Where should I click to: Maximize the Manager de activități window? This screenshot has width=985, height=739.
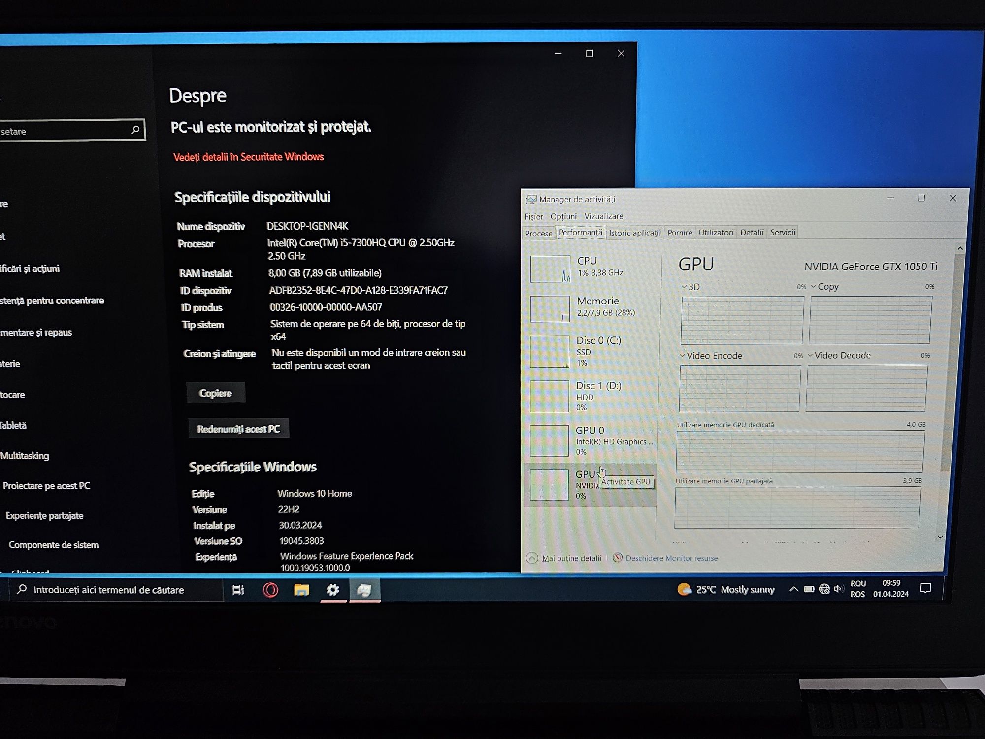921,198
